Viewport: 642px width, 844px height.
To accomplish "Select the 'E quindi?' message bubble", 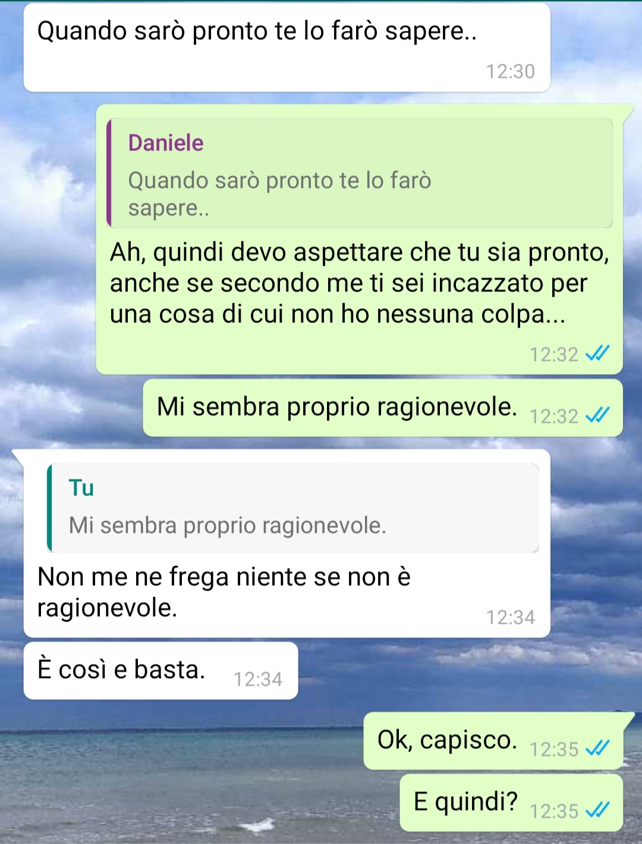I will tap(511, 803).
